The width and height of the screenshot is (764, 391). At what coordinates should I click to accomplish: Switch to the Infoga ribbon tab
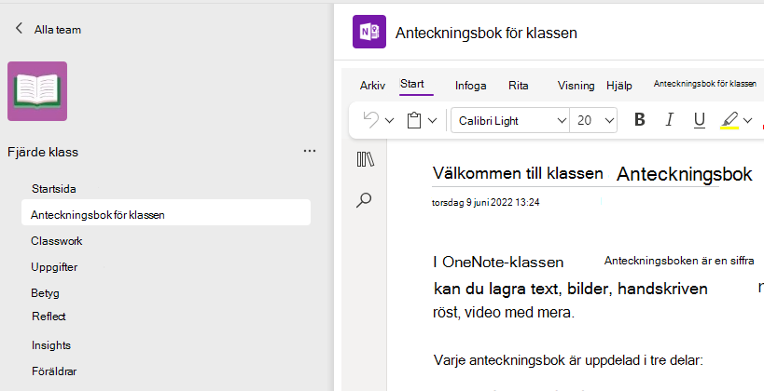coord(471,86)
